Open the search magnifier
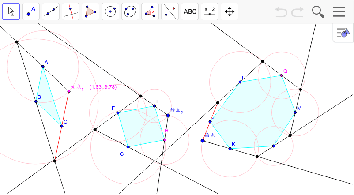This screenshot has width=354, height=195. [x=318, y=12]
